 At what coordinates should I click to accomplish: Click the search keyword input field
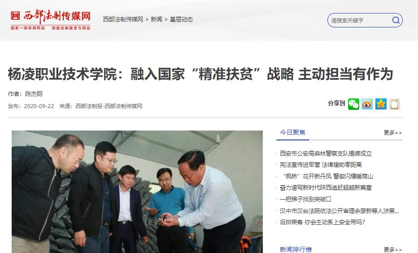coord(360,20)
